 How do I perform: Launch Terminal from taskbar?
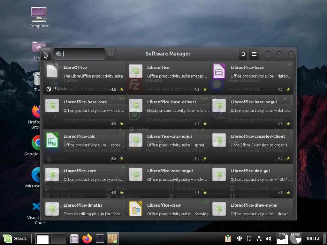pyautogui.click(x=100, y=239)
